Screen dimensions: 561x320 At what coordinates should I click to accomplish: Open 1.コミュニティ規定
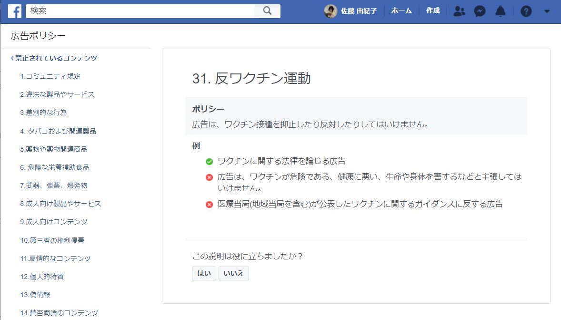pos(50,76)
